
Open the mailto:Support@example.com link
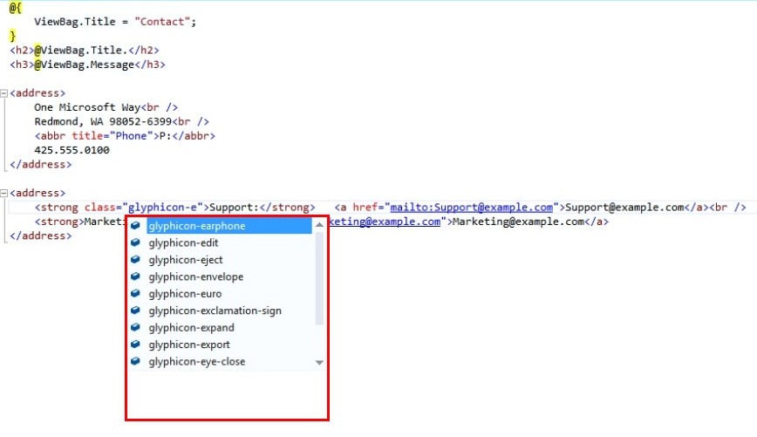(x=471, y=207)
